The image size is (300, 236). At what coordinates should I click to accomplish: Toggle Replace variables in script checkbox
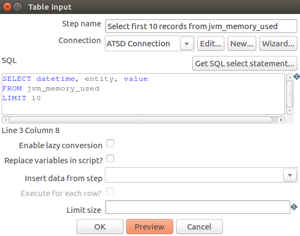[x=110, y=158]
